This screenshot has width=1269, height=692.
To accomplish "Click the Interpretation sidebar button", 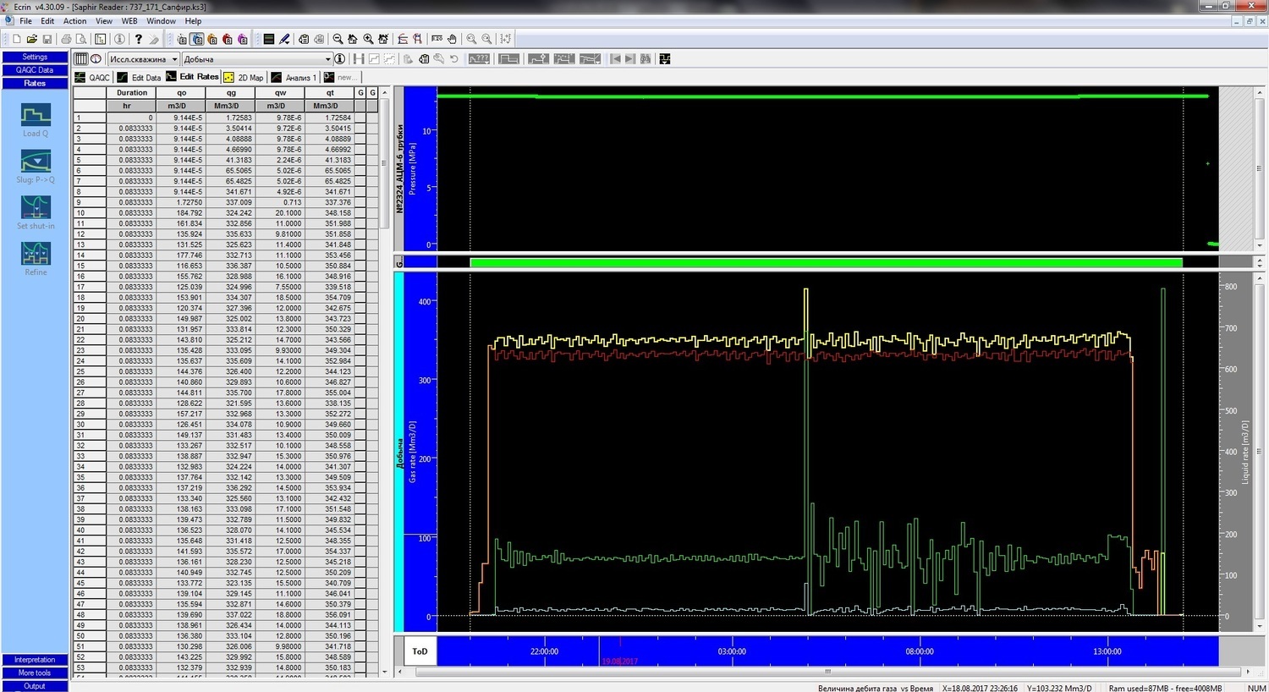I will 35,660.
